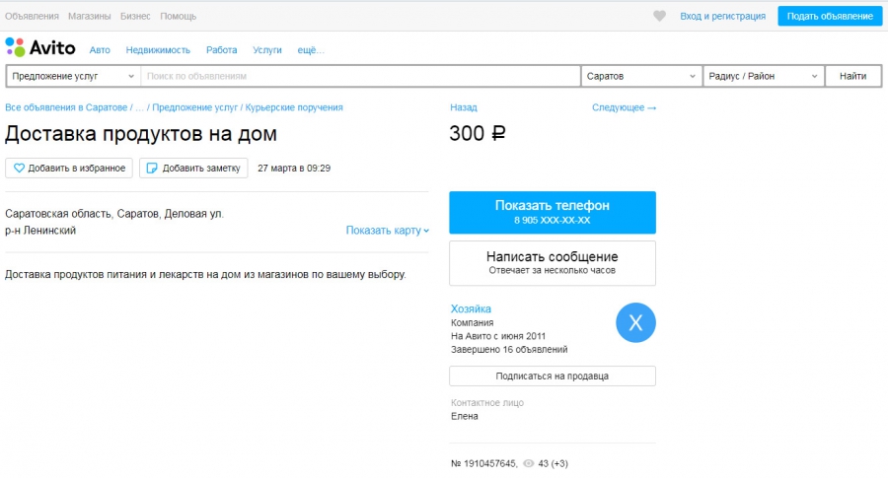Open the Предложение услуг category dropdown

click(x=73, y=76)
